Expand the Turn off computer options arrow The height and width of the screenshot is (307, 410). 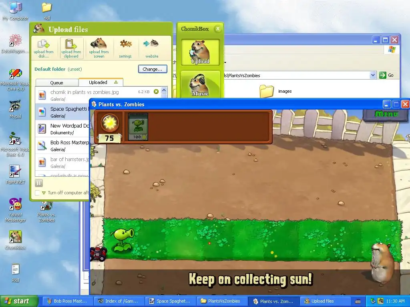point(44,193)
